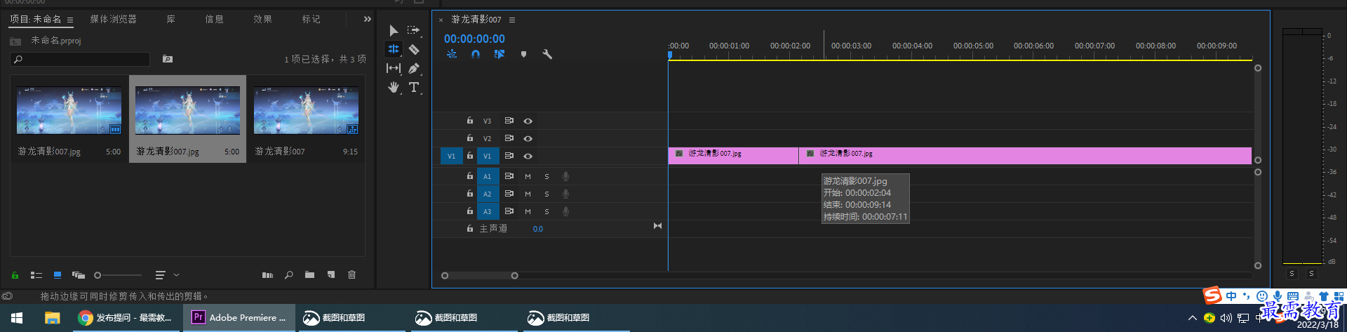The height and width of the screenshot is (332, 1347).
Task: Open Adobe Premiere taskbar button
Action: [239, 318]
